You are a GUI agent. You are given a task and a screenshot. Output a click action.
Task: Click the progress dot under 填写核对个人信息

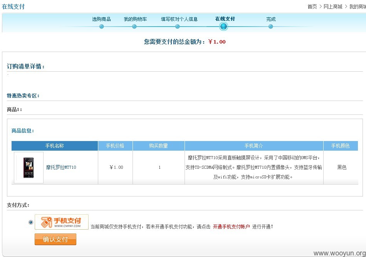(x=177, y=27)
